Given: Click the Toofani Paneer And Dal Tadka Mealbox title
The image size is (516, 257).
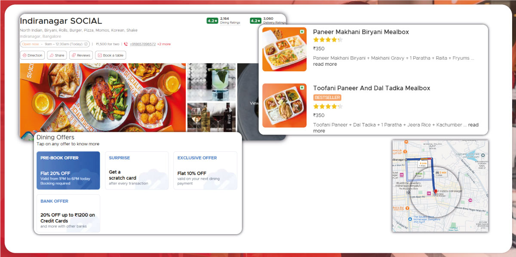Looking at the screenshot, I should (372, 88).
